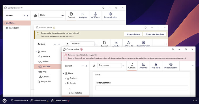199x104 pixels.
Task: Click Keep my changes button
Action: point(133,34)
